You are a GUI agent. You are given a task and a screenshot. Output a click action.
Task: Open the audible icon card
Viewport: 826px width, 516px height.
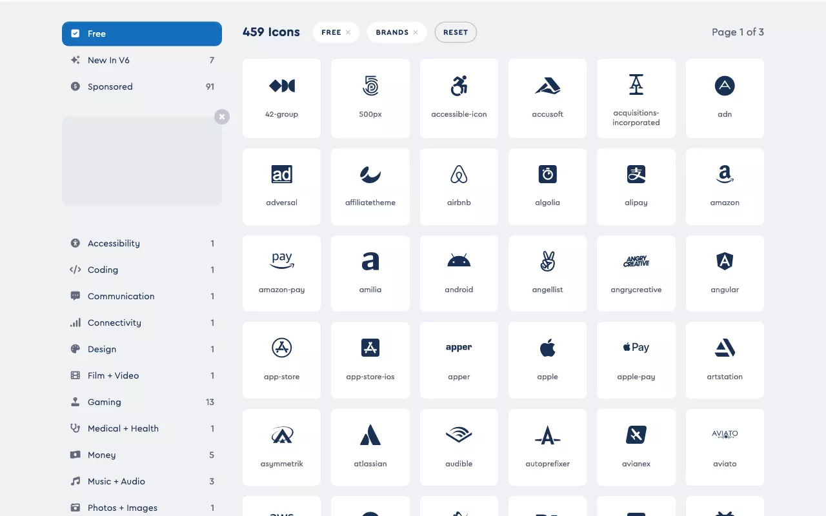pos(459,447)
